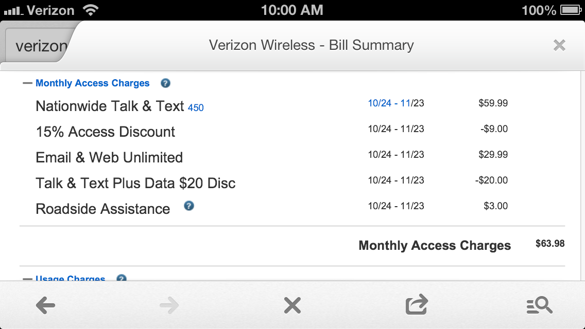This screenshot has width=585, height=329.
Task: Open the share menu icon
Action: [x=417, y=304]
